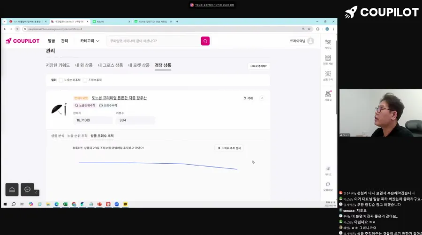The height and width of the screenshot is (235, 422).
Task: Open the 상품 추적 sidebar icon
Action: (x=328, y=76)
